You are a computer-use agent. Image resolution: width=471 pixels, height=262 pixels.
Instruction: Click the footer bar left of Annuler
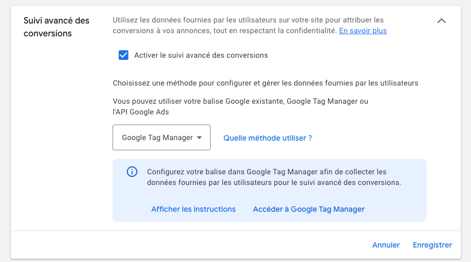coord(188,245)
